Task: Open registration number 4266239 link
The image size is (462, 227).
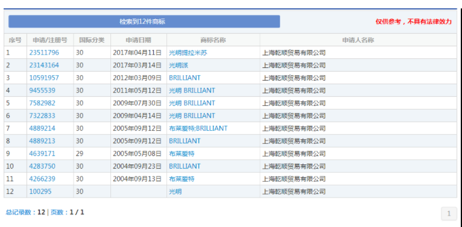Action: point(42,179)
